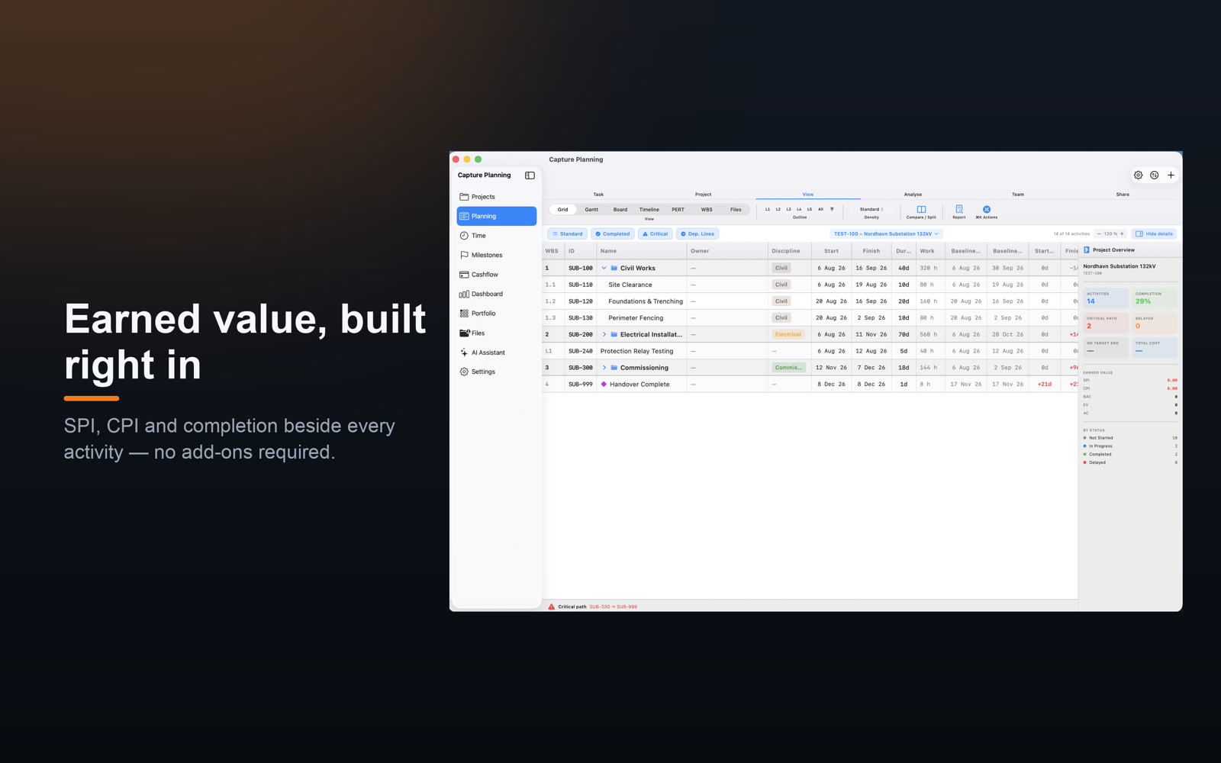Zoom in with the plus button beside 120 %
Image resolution: width=1221 pixels, height=763 pixels.
1122,234
